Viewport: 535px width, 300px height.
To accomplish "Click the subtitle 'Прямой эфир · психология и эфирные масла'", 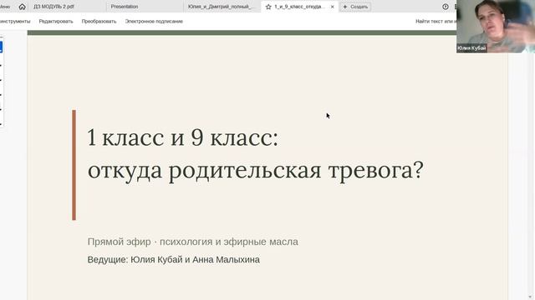I will [193, 242].
